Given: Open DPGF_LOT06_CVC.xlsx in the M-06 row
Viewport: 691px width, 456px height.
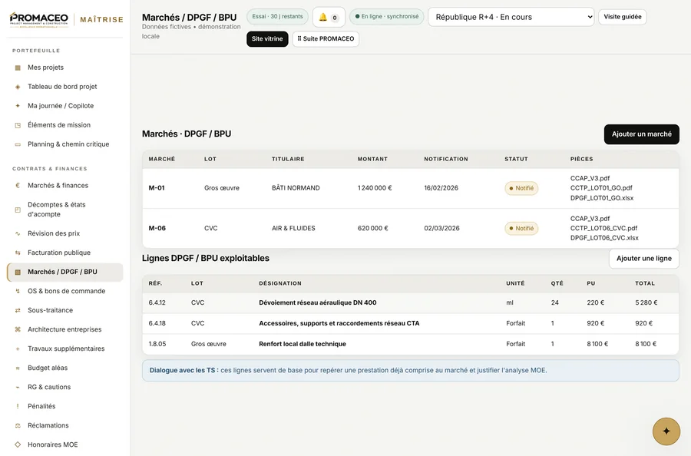Looking at the screenshot, I should (x=604, y=238).
